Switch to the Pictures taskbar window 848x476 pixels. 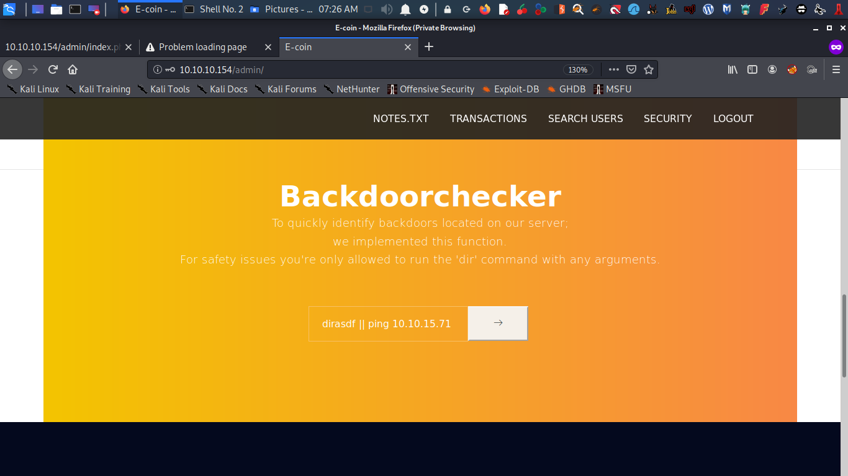tap(281, 9)
